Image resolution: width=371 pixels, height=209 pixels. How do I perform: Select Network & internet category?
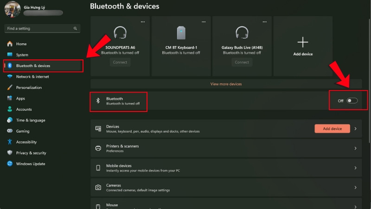point(42,77)
